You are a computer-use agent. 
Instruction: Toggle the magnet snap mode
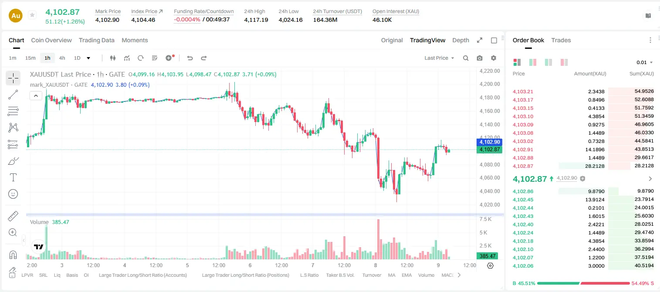pyautogui.click(x=13, y=255)
